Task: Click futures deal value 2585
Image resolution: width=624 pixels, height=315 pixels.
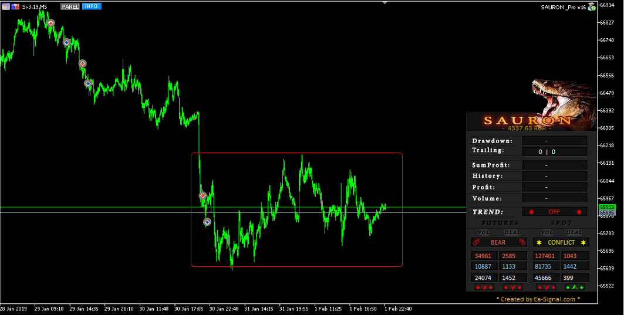Action: pos(514,256)
